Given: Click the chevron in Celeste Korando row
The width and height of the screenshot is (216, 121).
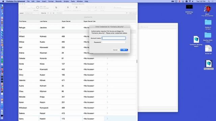Looking at the screenshot, I should (x=107, y=58).
